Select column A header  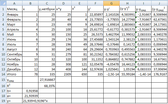click(14, 3)
